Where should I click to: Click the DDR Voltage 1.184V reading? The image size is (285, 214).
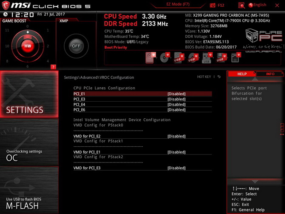click(x=203, y=37)
